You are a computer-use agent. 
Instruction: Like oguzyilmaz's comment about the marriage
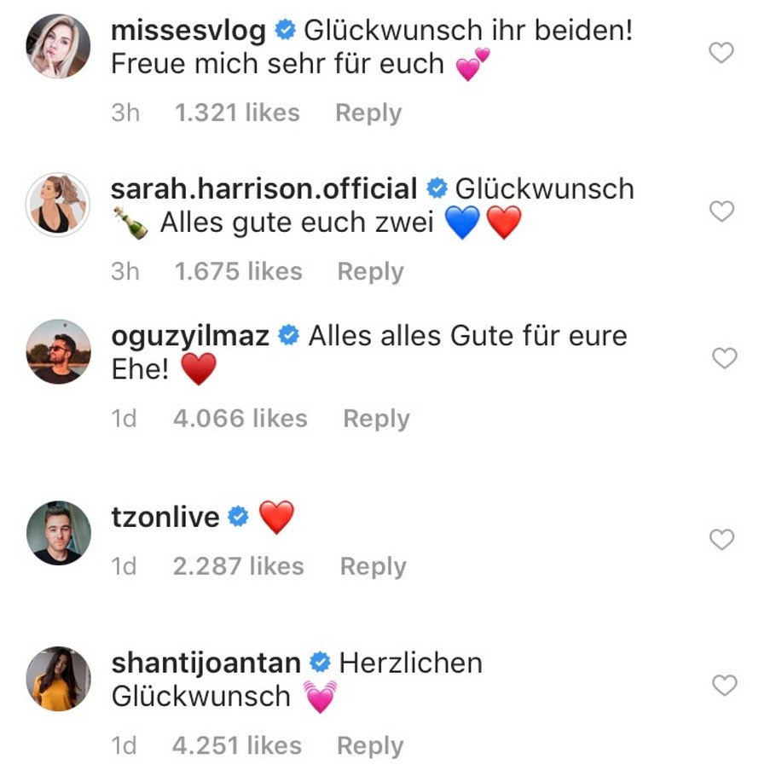[721, 358]
